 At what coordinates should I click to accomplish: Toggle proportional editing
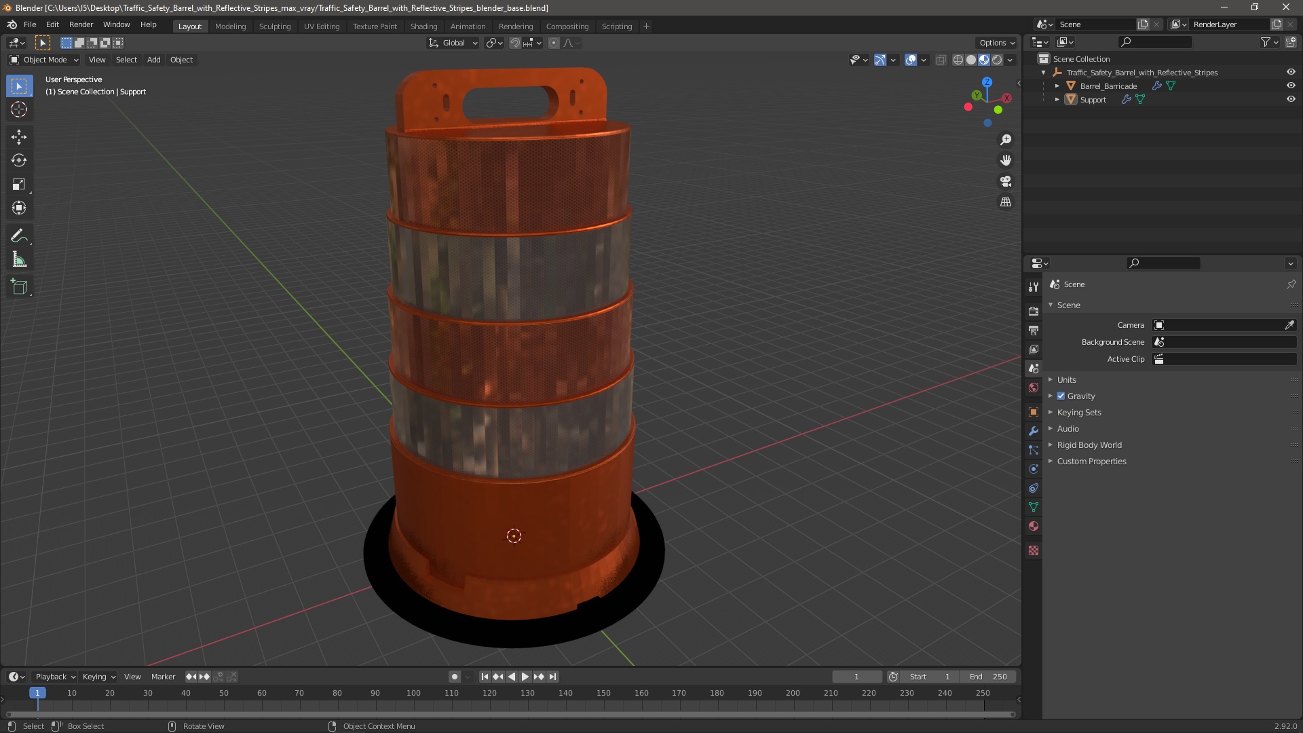tap(554, 43)
